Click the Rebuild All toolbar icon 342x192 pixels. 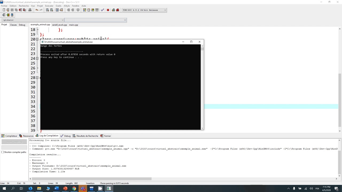(97, 10)
